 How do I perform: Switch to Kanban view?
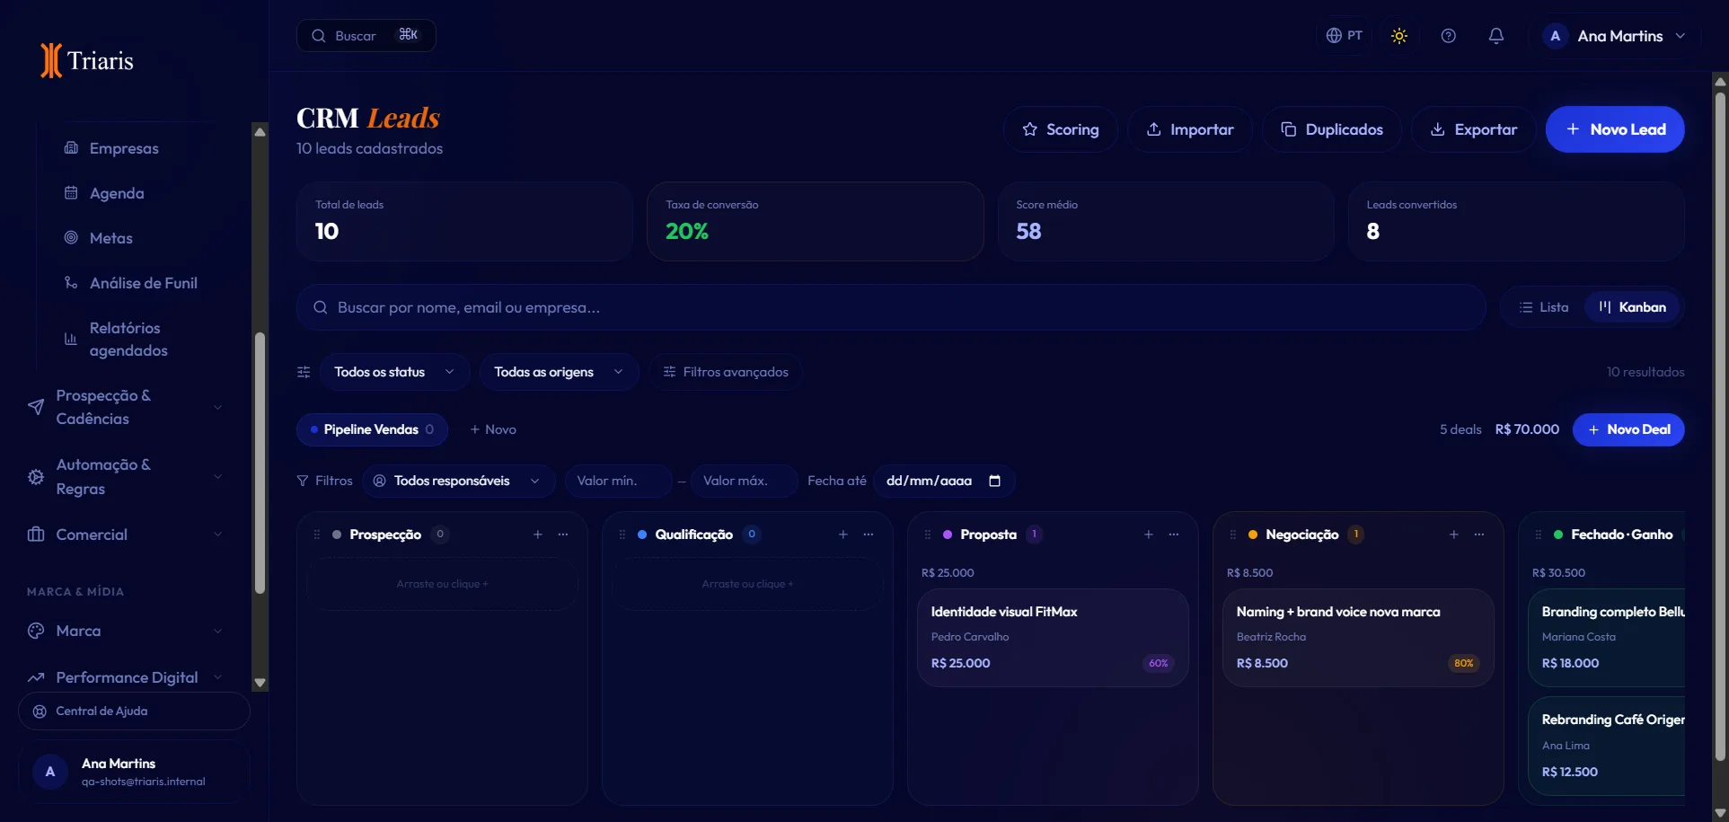[1632, 307]
